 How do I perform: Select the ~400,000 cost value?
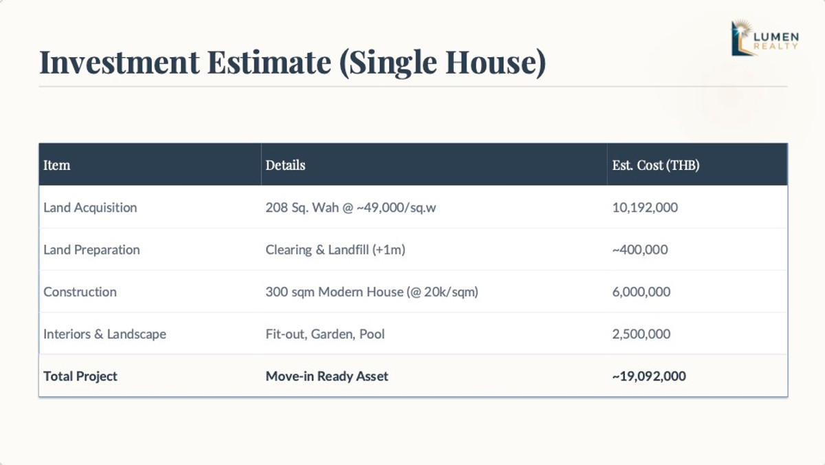click(x=639, y=250)
